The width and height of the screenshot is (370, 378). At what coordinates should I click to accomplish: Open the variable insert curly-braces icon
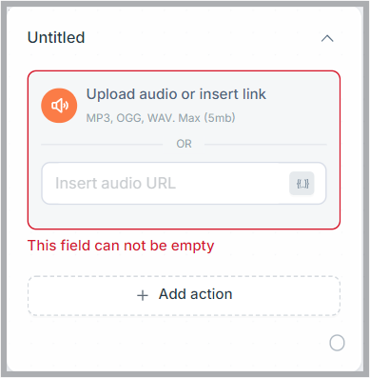(302, 184)
